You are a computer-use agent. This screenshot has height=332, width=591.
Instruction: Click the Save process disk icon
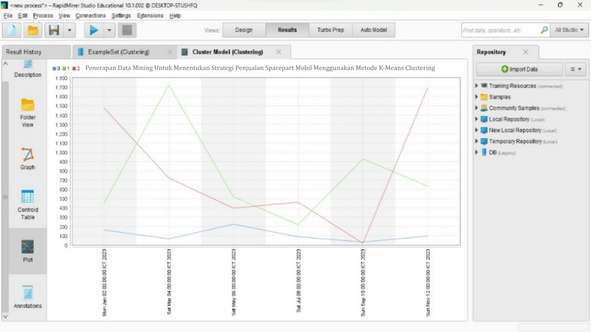(x=54, y=30)
